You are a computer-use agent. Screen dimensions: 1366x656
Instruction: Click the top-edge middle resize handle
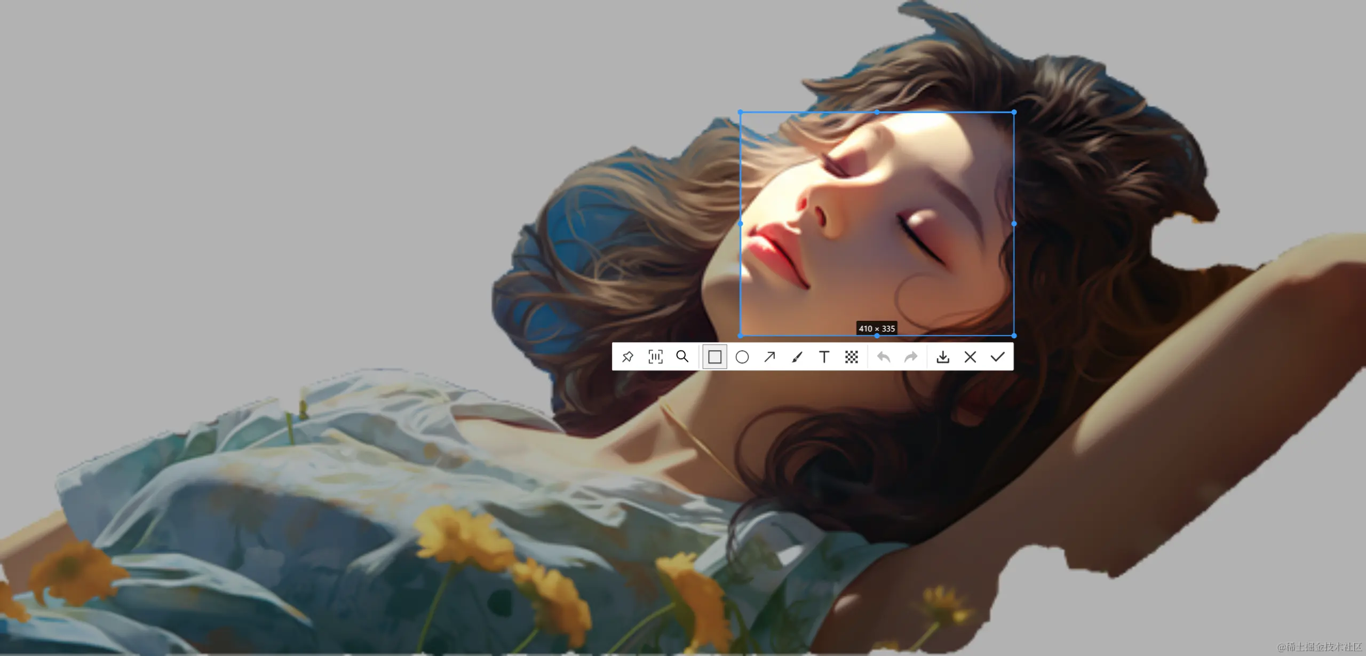pyautogui.click(x=877, y=112)
